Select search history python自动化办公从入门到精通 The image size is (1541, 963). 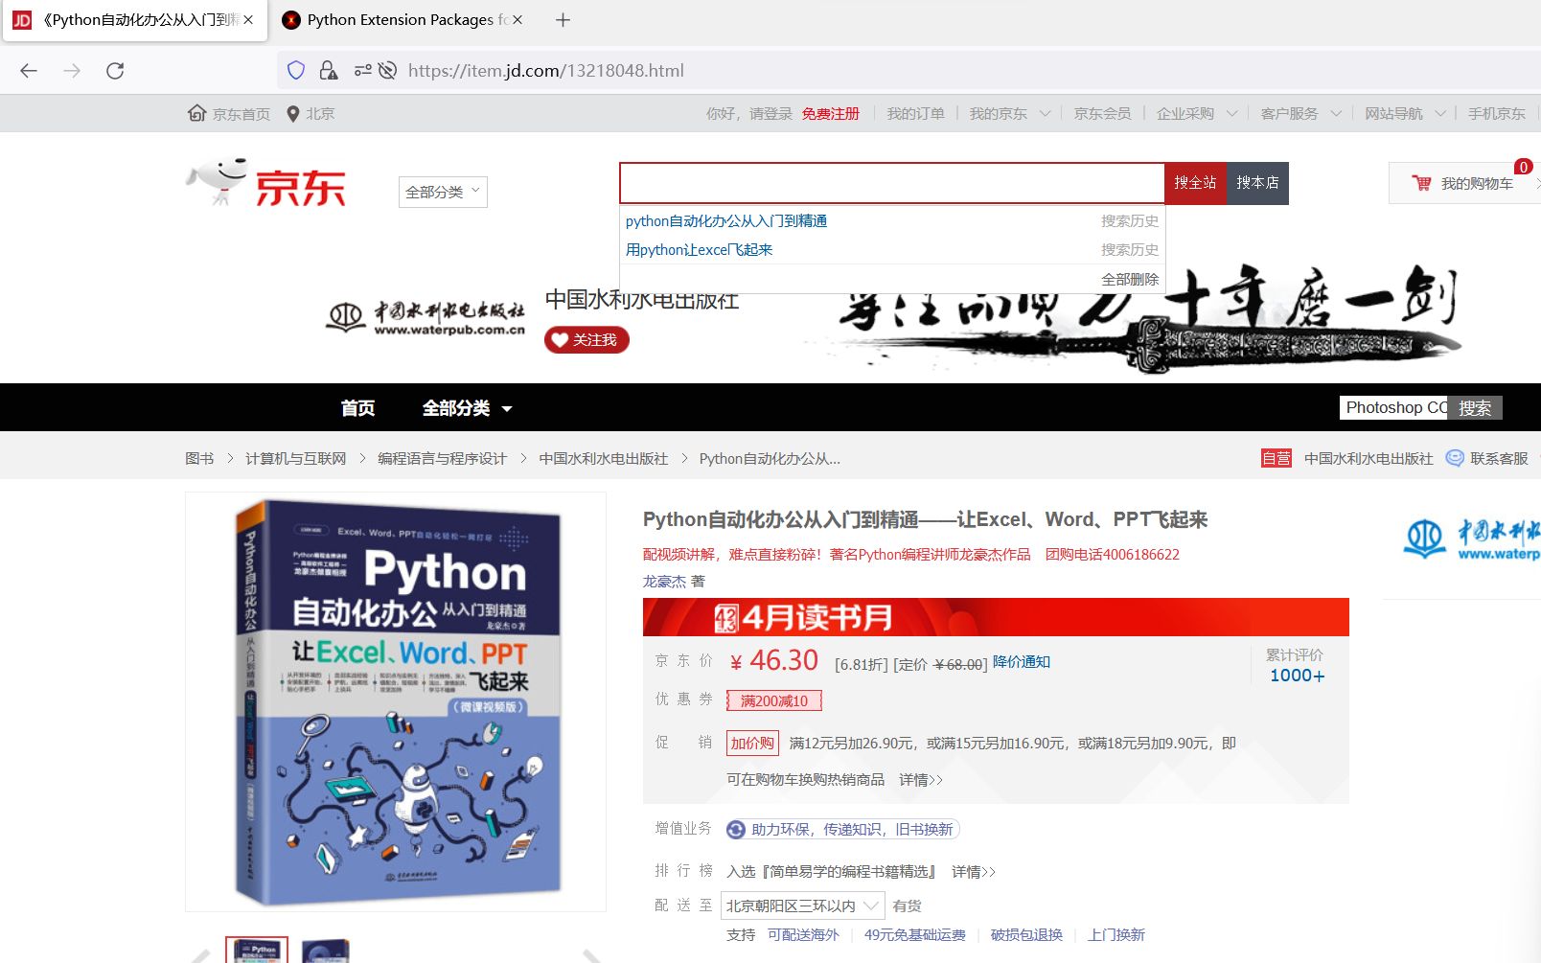[726, 220]
